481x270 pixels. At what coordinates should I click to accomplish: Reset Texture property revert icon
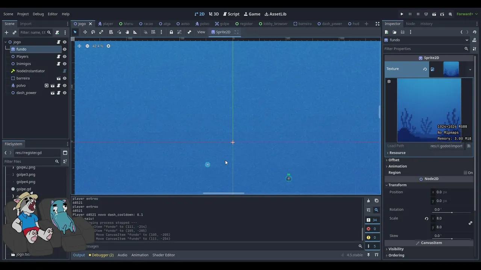coord(425,69)
